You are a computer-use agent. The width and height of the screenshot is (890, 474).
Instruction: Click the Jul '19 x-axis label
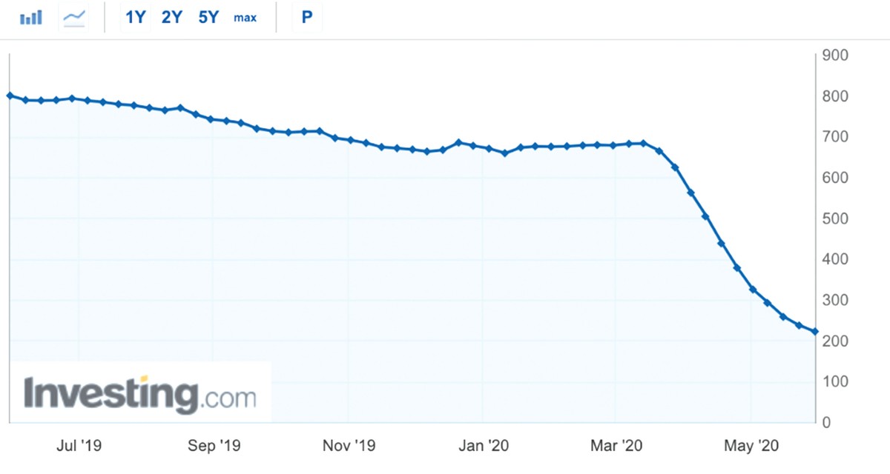(x=79, y=446)
